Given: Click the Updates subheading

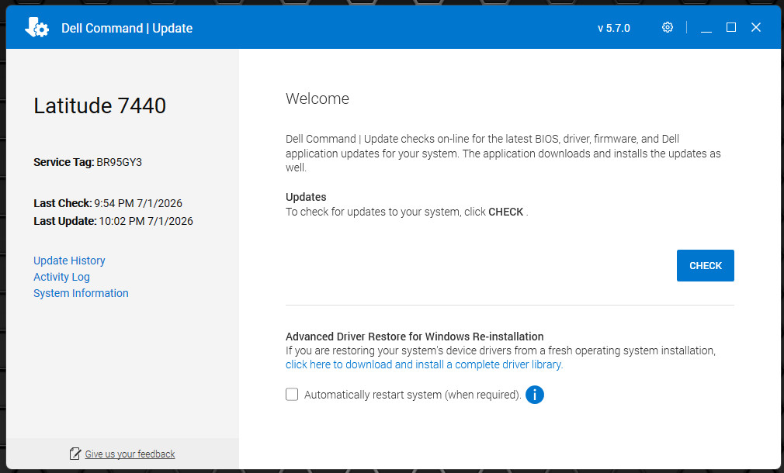Looking at the screenshot, I should pos(306,197).
